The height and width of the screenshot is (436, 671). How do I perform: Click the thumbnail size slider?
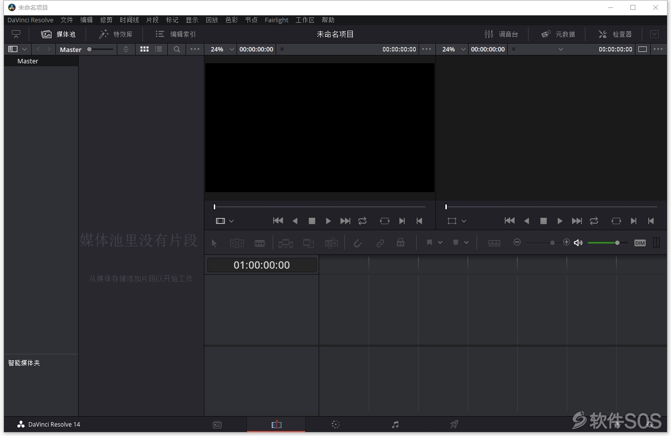click(100, 49)
